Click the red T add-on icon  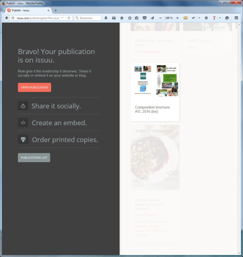[214, 18]
